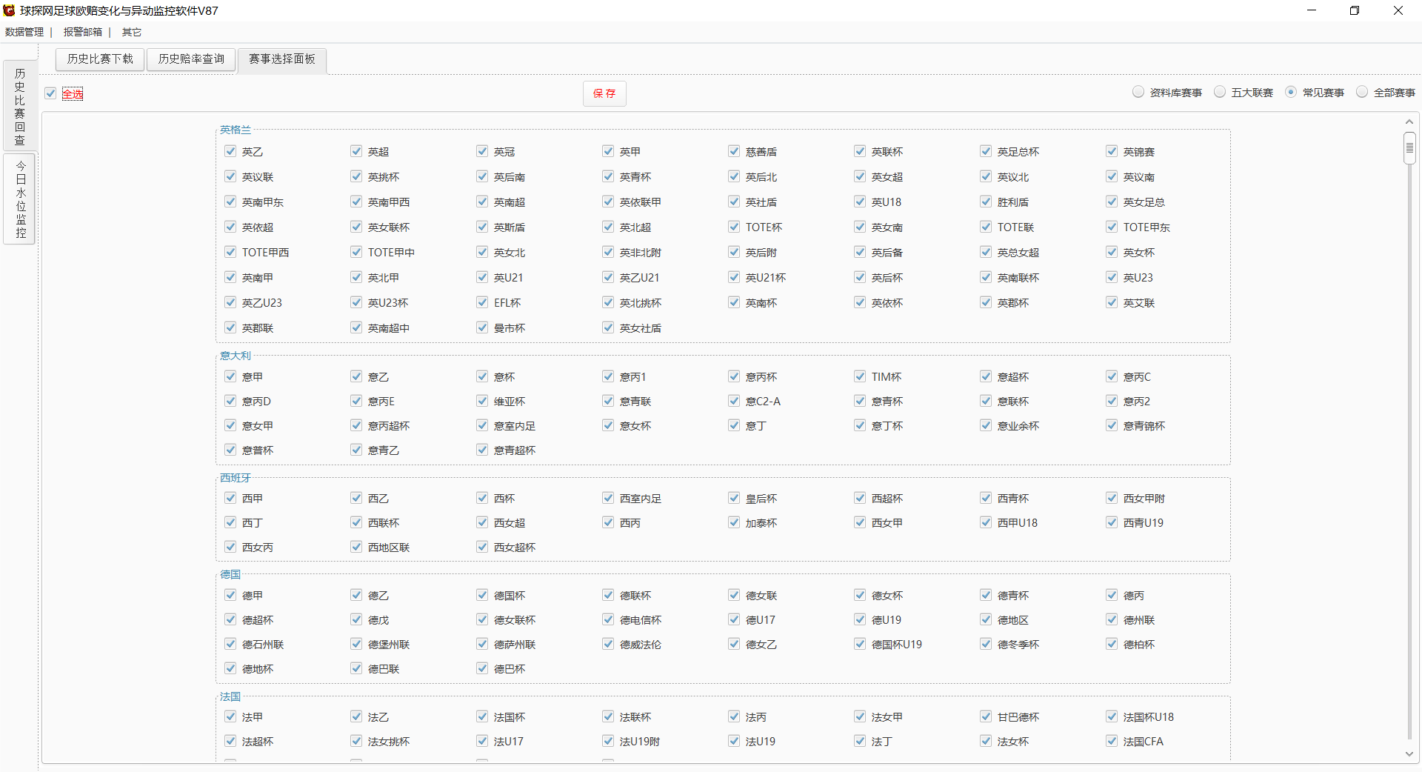The width and height of the screenshot is (1422, 772).
Task: Toggle the 英南联杯 checkbox
Action: tap(986, 277)
